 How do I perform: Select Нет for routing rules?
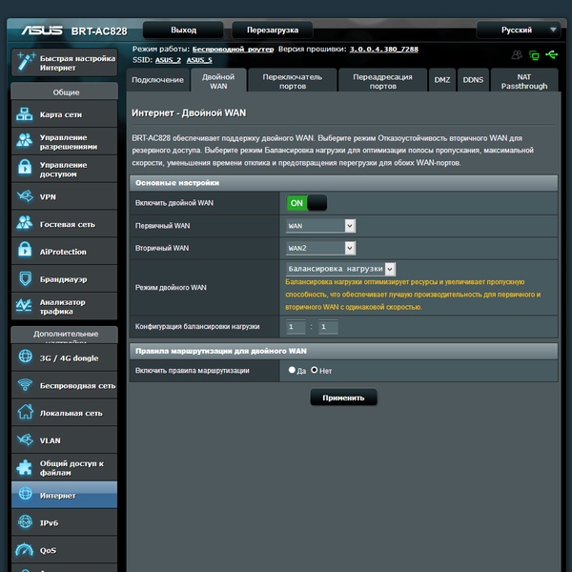314,370
